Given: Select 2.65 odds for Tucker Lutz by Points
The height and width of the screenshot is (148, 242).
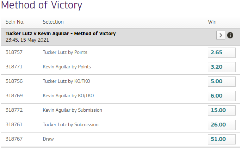Looking at the screenshot, I should 222,53.
